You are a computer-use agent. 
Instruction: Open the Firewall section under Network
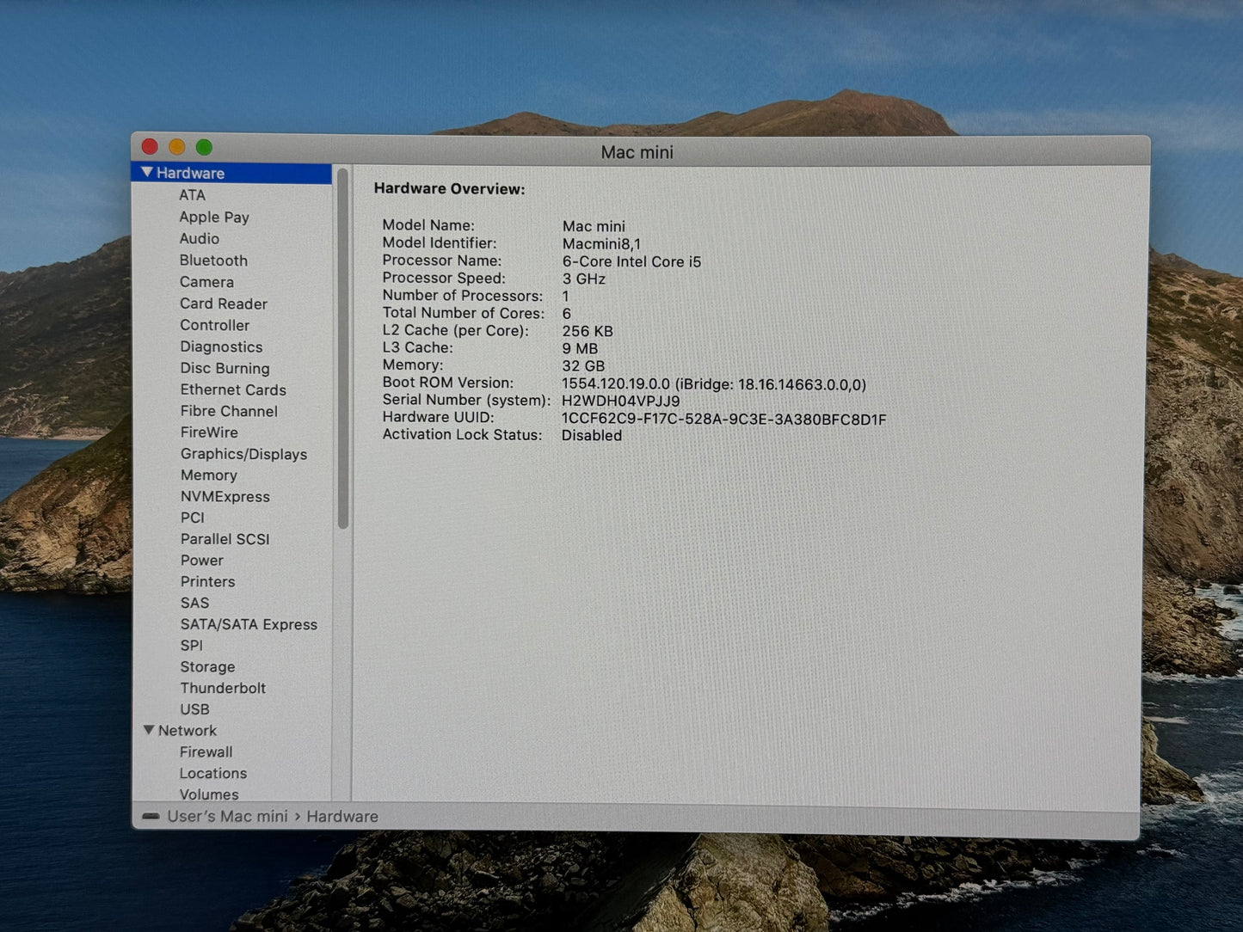point(206,751)
